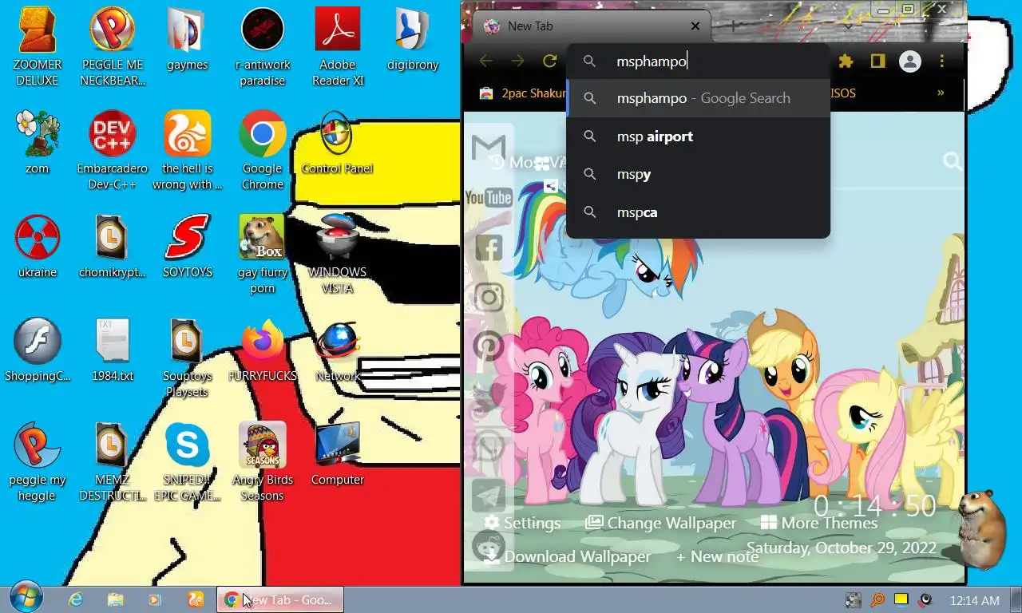The height and width of the screenshot is (613, 1022).
Task: Select the Adobe Reader XI desktop icon
Action: pyautogui.click(x=337, y=47)
